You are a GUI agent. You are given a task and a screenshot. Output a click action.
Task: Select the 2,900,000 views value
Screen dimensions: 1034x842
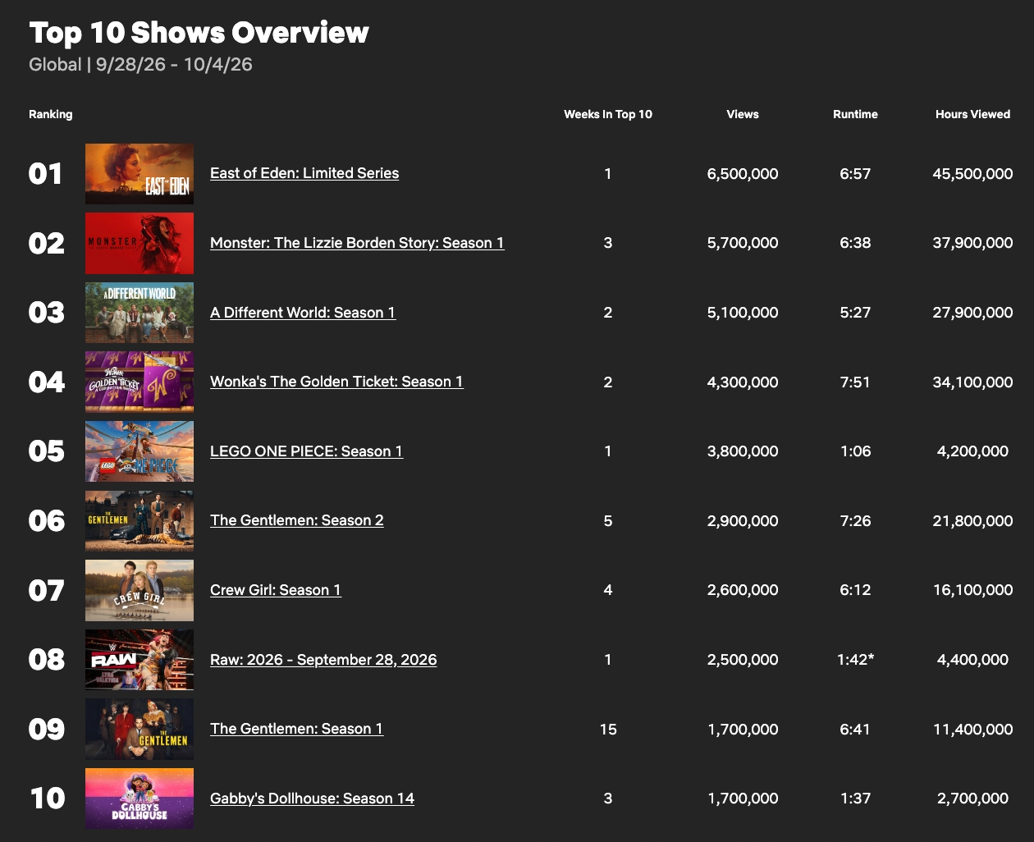click(743, 521)
